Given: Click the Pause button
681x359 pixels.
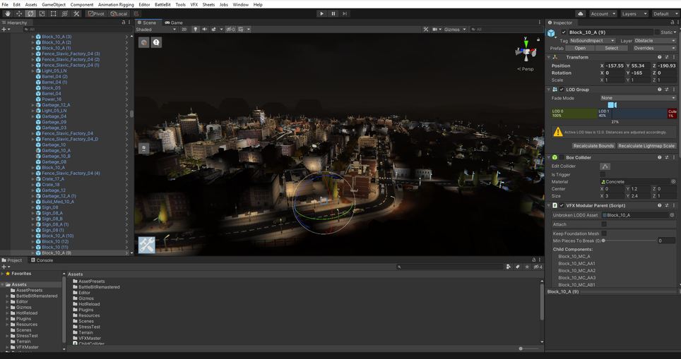Looking at the screenshot, I should point(333,13).
